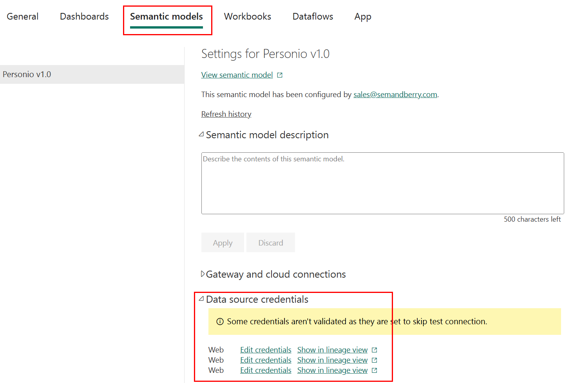The height and width of the screenshot is (383, 583).
Task: Switch to the General tab
Action: 23,16
